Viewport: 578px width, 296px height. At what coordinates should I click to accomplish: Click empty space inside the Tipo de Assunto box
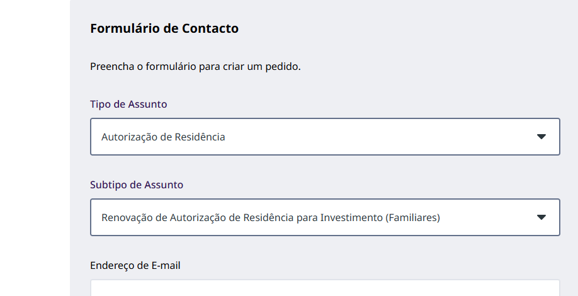378,137
